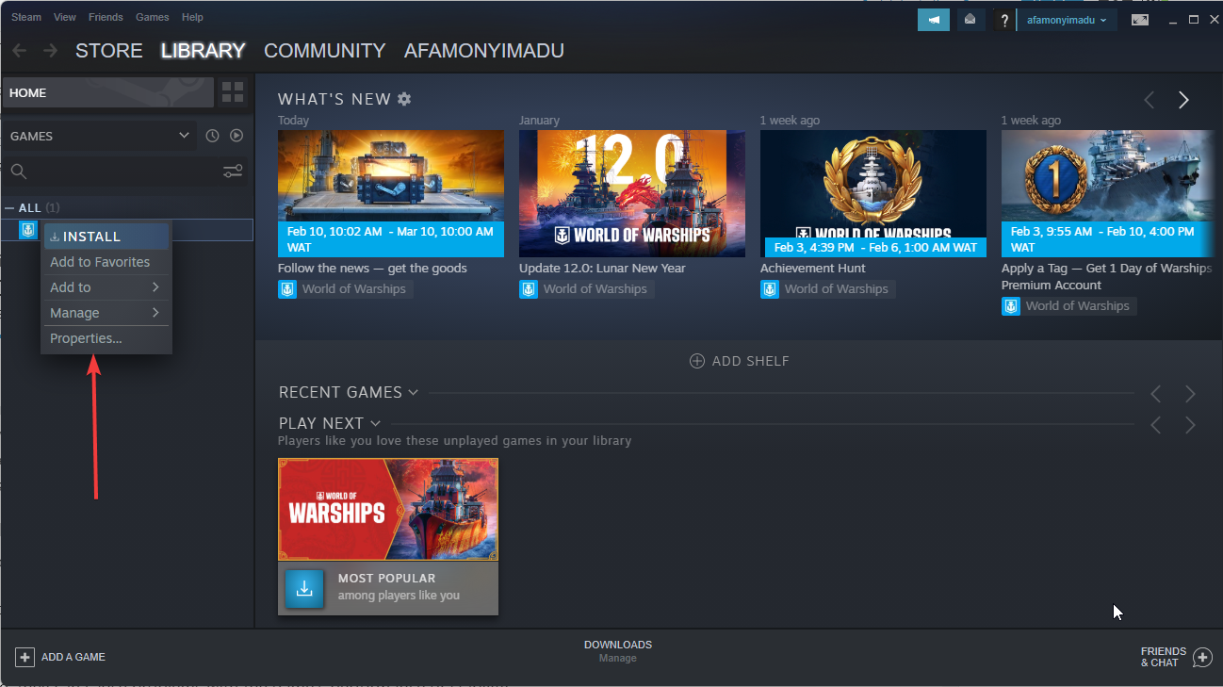Expand the afamonyimadu account dropdown
Screen dimensions: 1223x687
click(1067, 19)
